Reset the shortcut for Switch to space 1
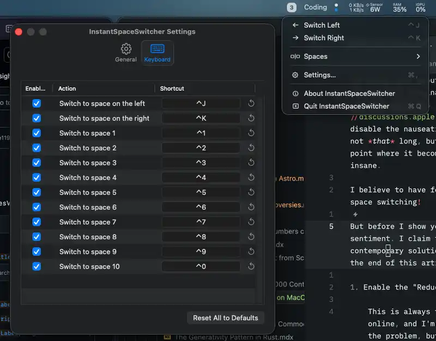The image size is (436, 341). (251, 133)
